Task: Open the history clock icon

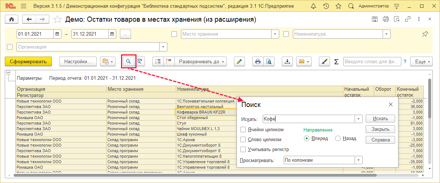Action: 326,6
